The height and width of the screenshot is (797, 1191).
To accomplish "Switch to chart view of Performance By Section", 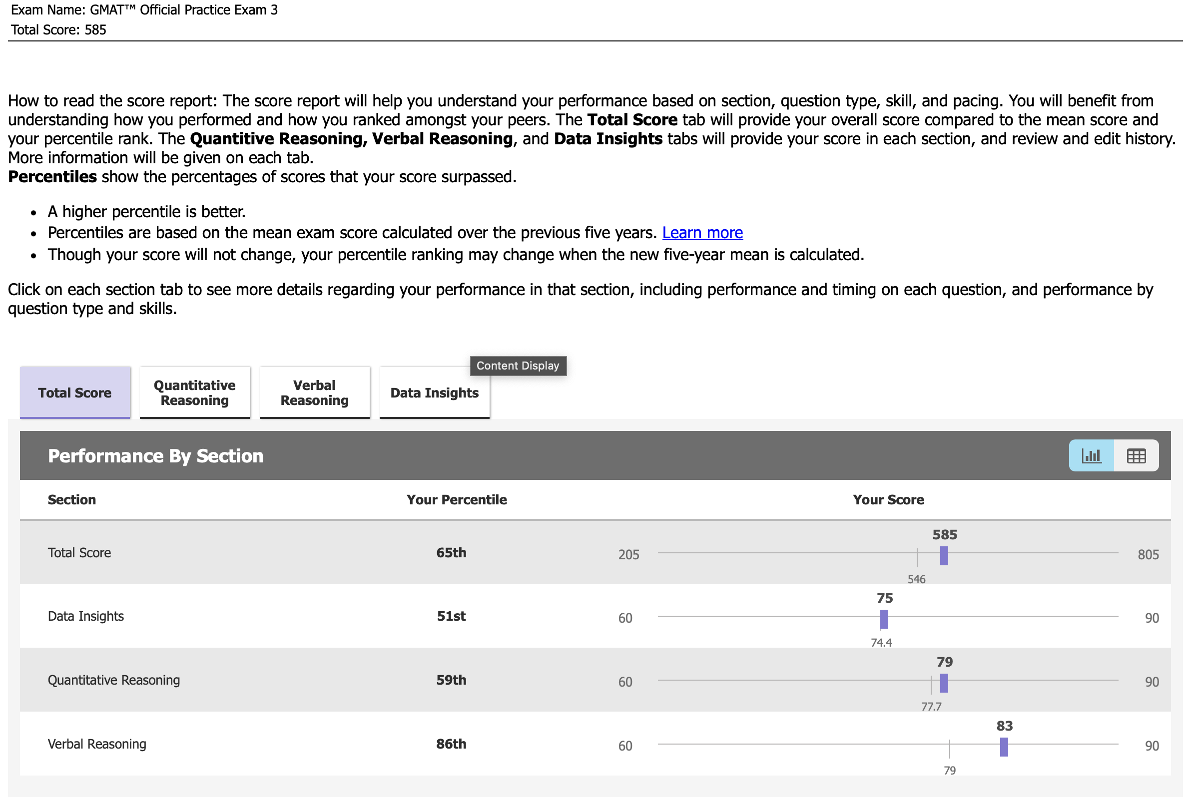I will pyautogui.click(x=1091, y=455).
